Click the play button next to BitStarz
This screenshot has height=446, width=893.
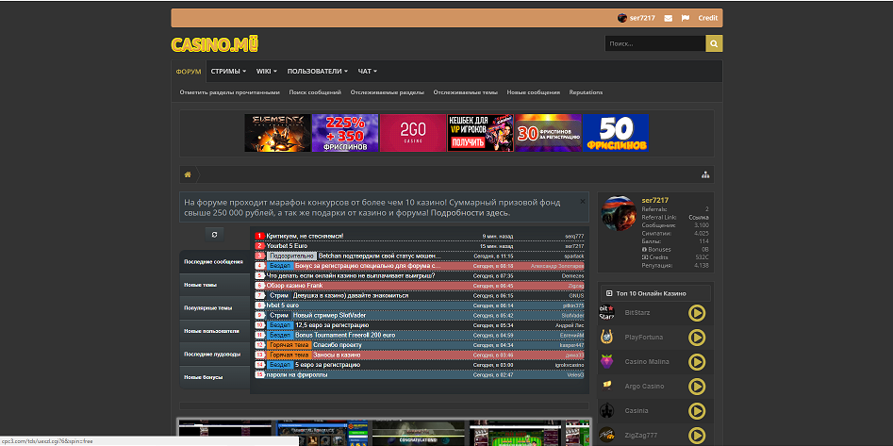tap(697, 313)
